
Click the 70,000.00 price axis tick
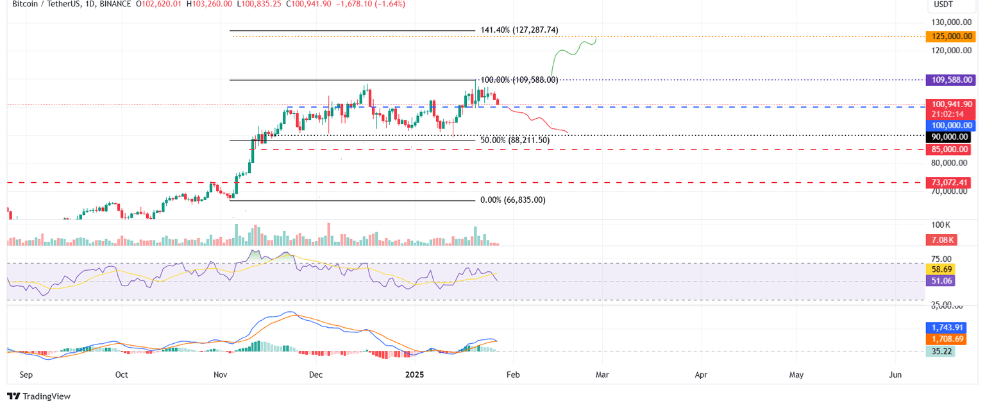coord(949,191)
